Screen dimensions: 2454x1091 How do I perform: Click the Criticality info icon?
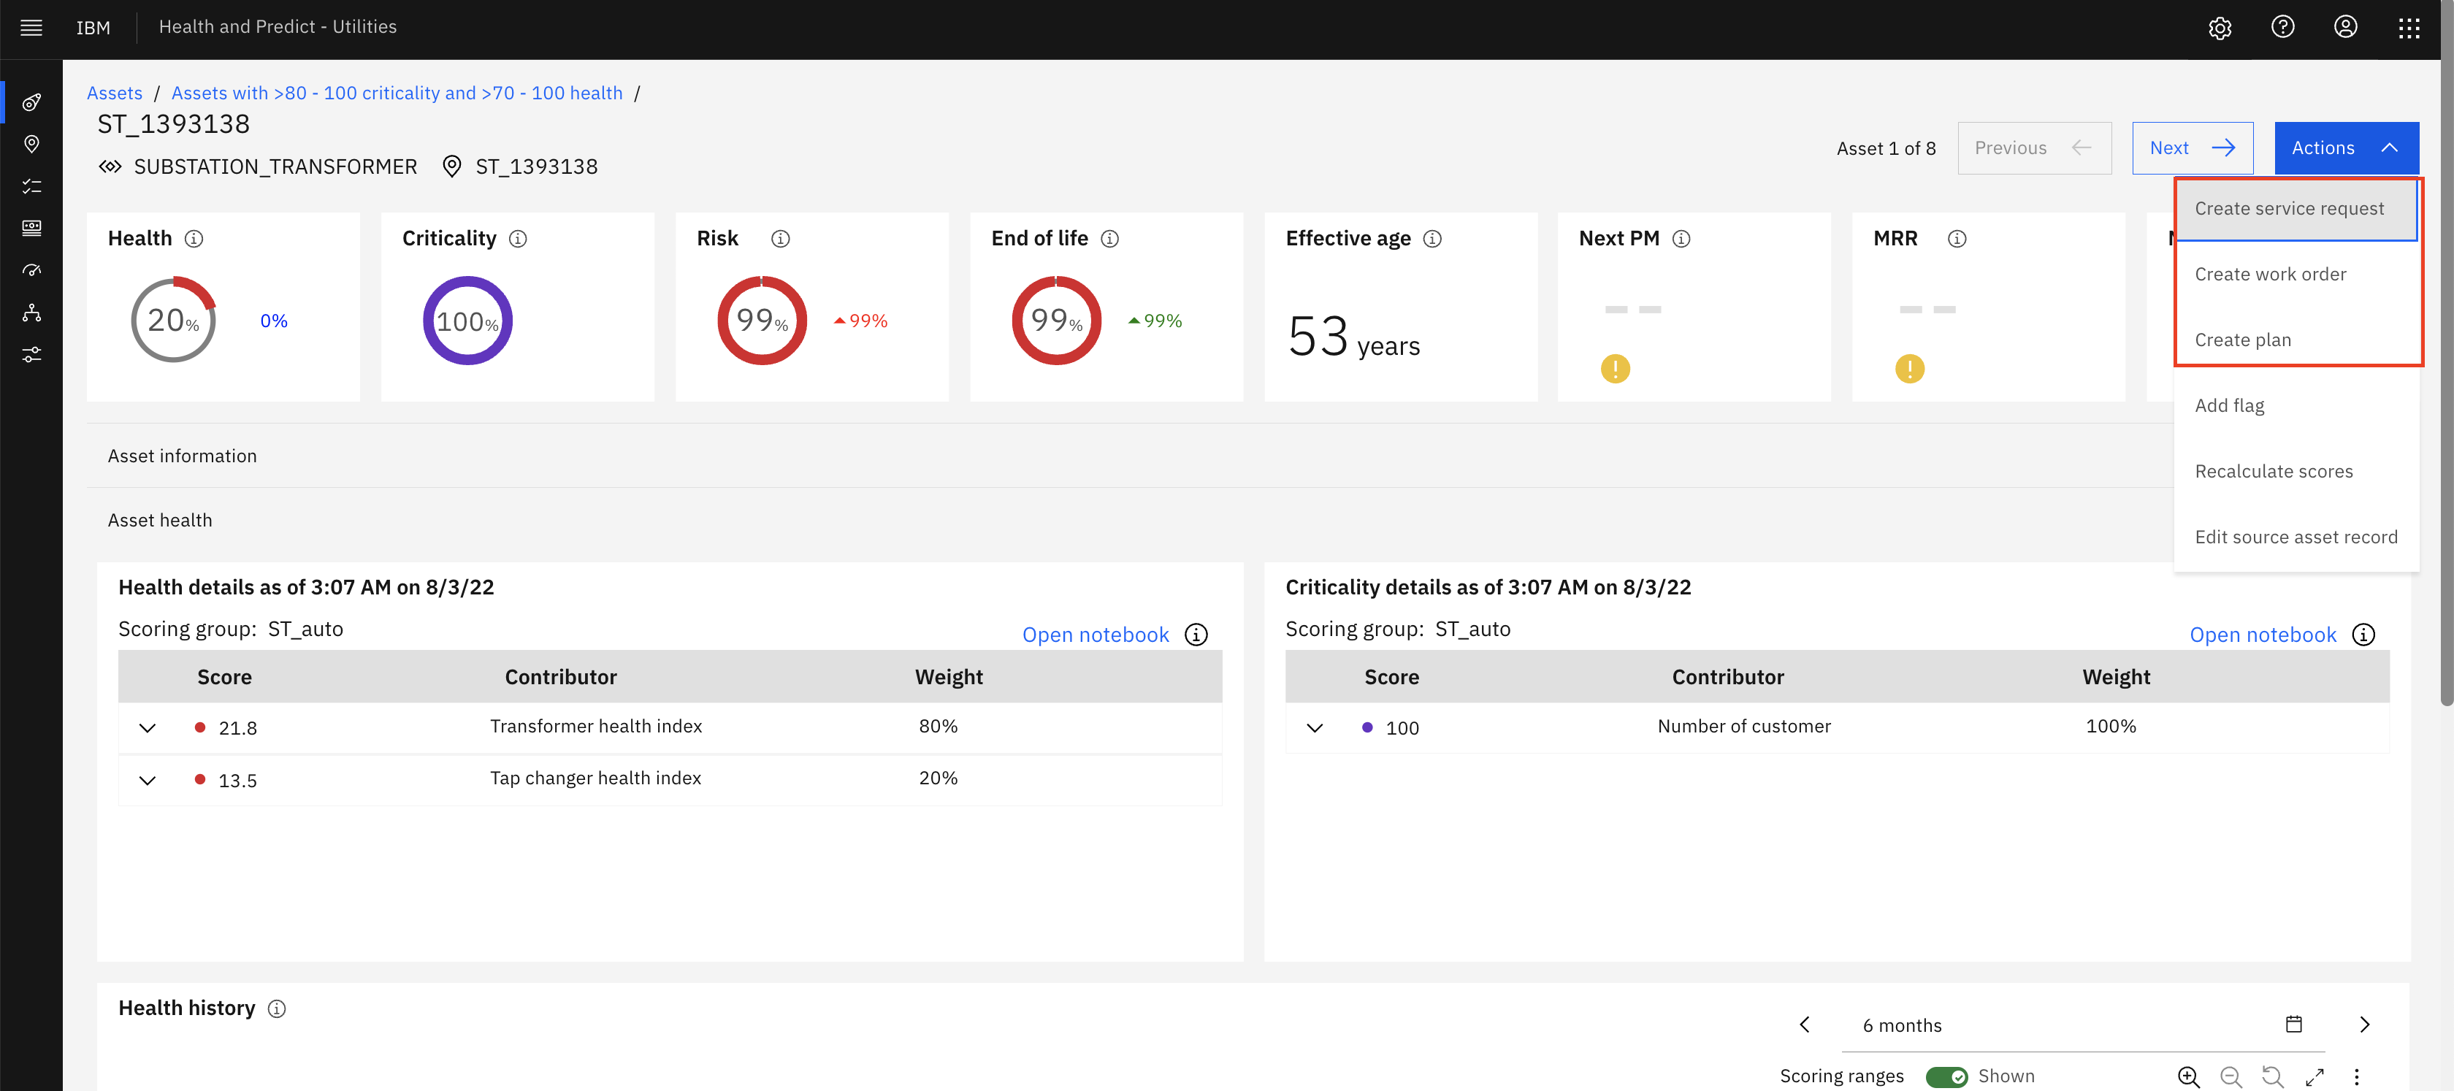point(517,238)
